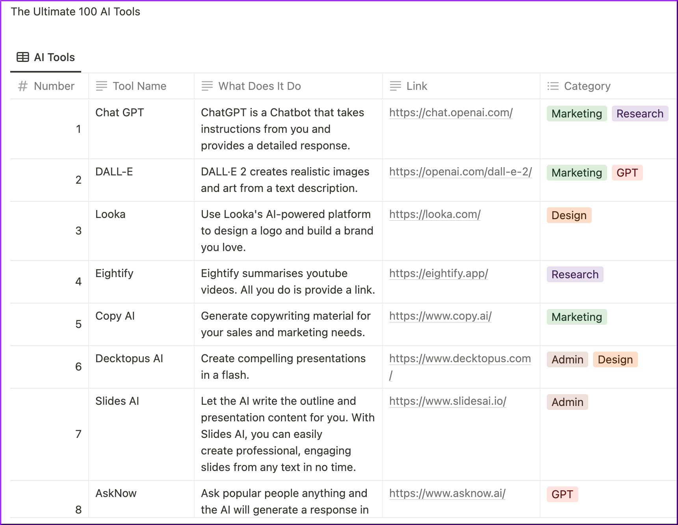678x525 pixels.
Task: Open the www.decktopus.com link
Action: (x=460, y=359)
